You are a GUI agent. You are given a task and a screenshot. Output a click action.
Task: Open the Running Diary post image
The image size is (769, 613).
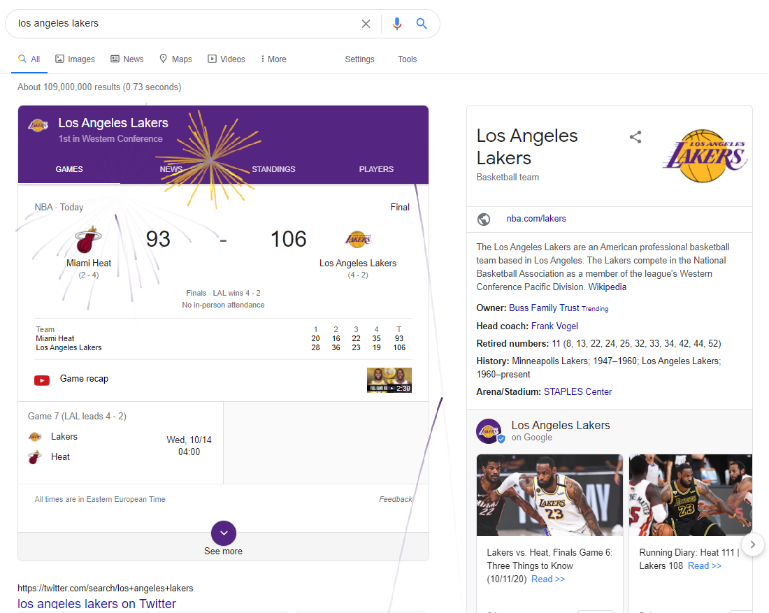coord(691,495)
